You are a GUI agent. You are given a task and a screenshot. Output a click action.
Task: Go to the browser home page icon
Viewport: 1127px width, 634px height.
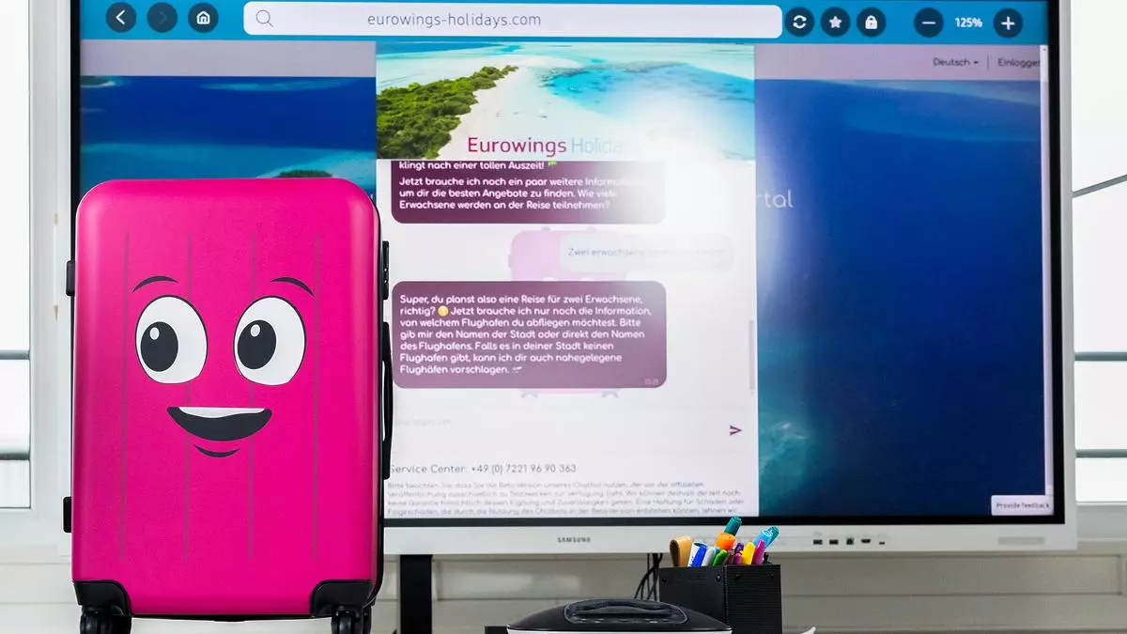click(x=203, y=18)
